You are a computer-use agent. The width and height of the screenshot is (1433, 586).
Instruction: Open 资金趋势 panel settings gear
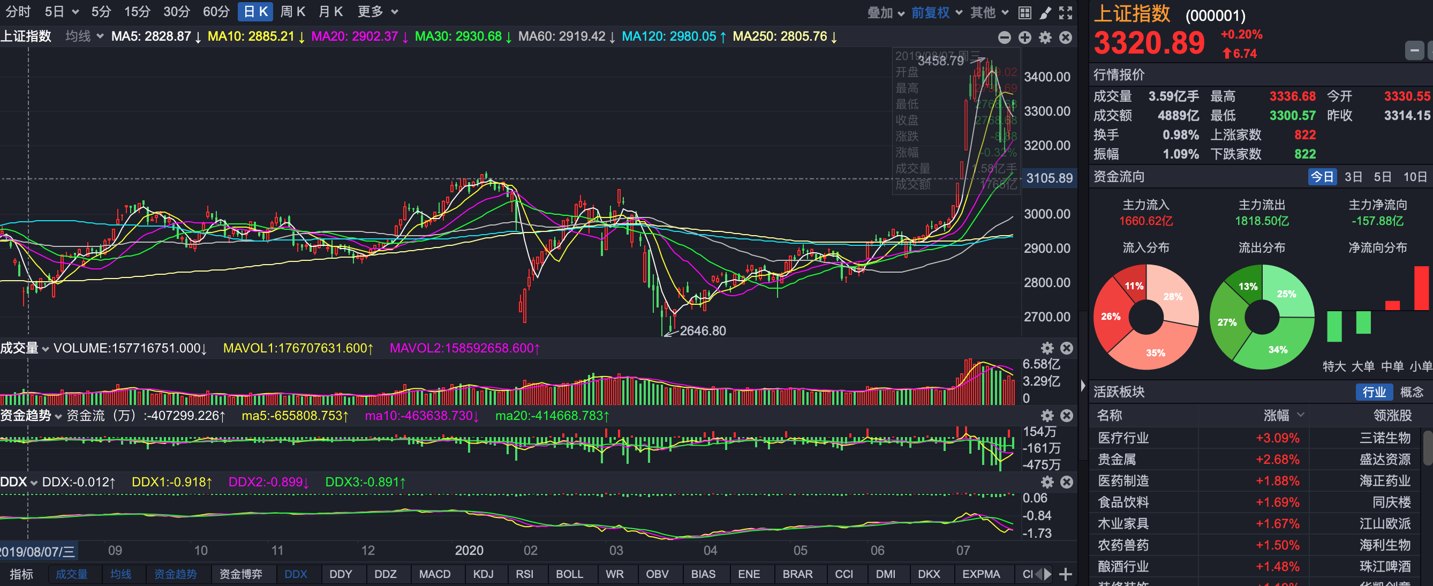coord(1047,416)
